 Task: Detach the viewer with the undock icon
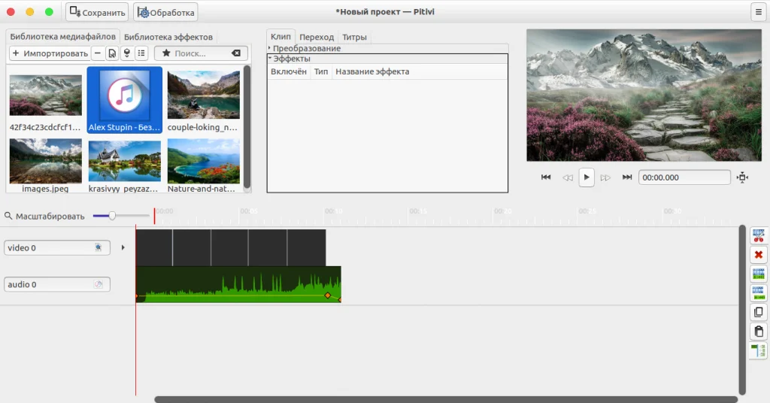coord(742,177)
